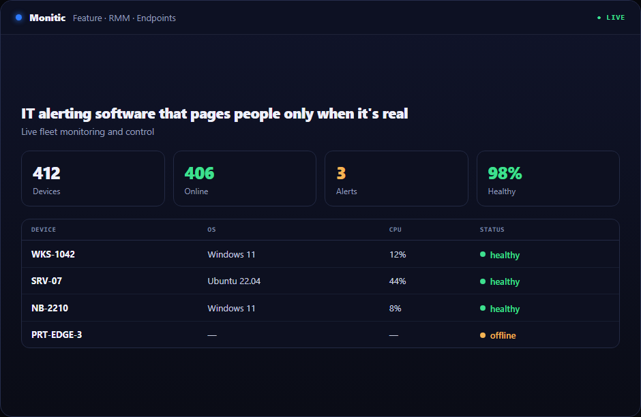Click the blue Monitic logo dot
This screenshot has width=641, height=417.
19,18
